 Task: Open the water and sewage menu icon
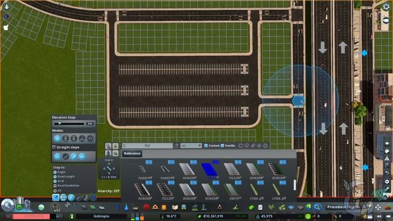click(126, 207)
